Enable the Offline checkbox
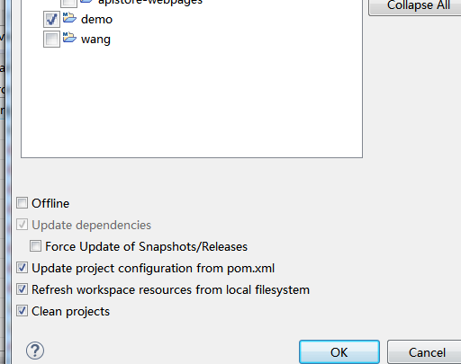 click(x=22, y=203)
